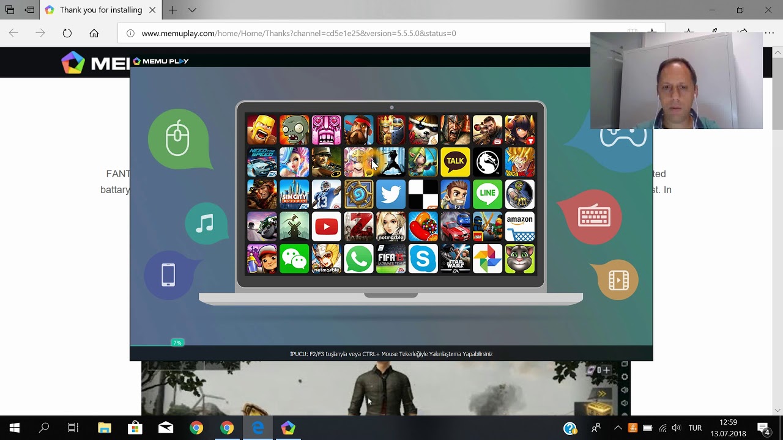Click the 7% loading progress indicator
This screenshot has height=440, width=783.
[x=177, y=343]
